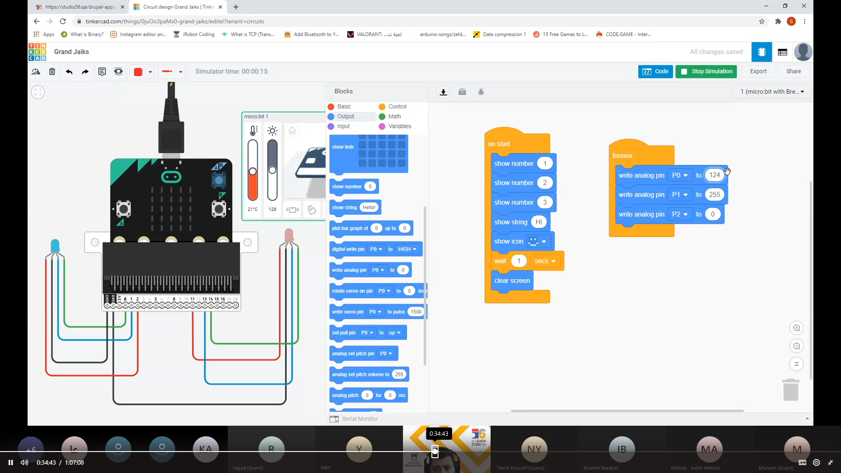Click button B on the micro:bit board
This screenshot has width=841, height=473.
coord(219,209)
